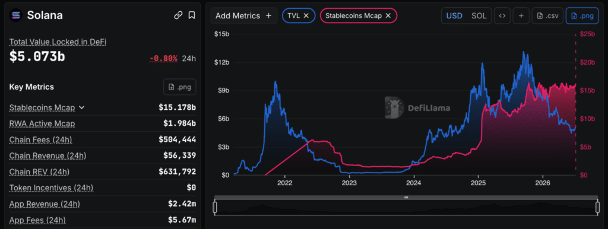This screenshot has height=229, width=608.
Task: Click the Solana logo icon
Action: 16,15
